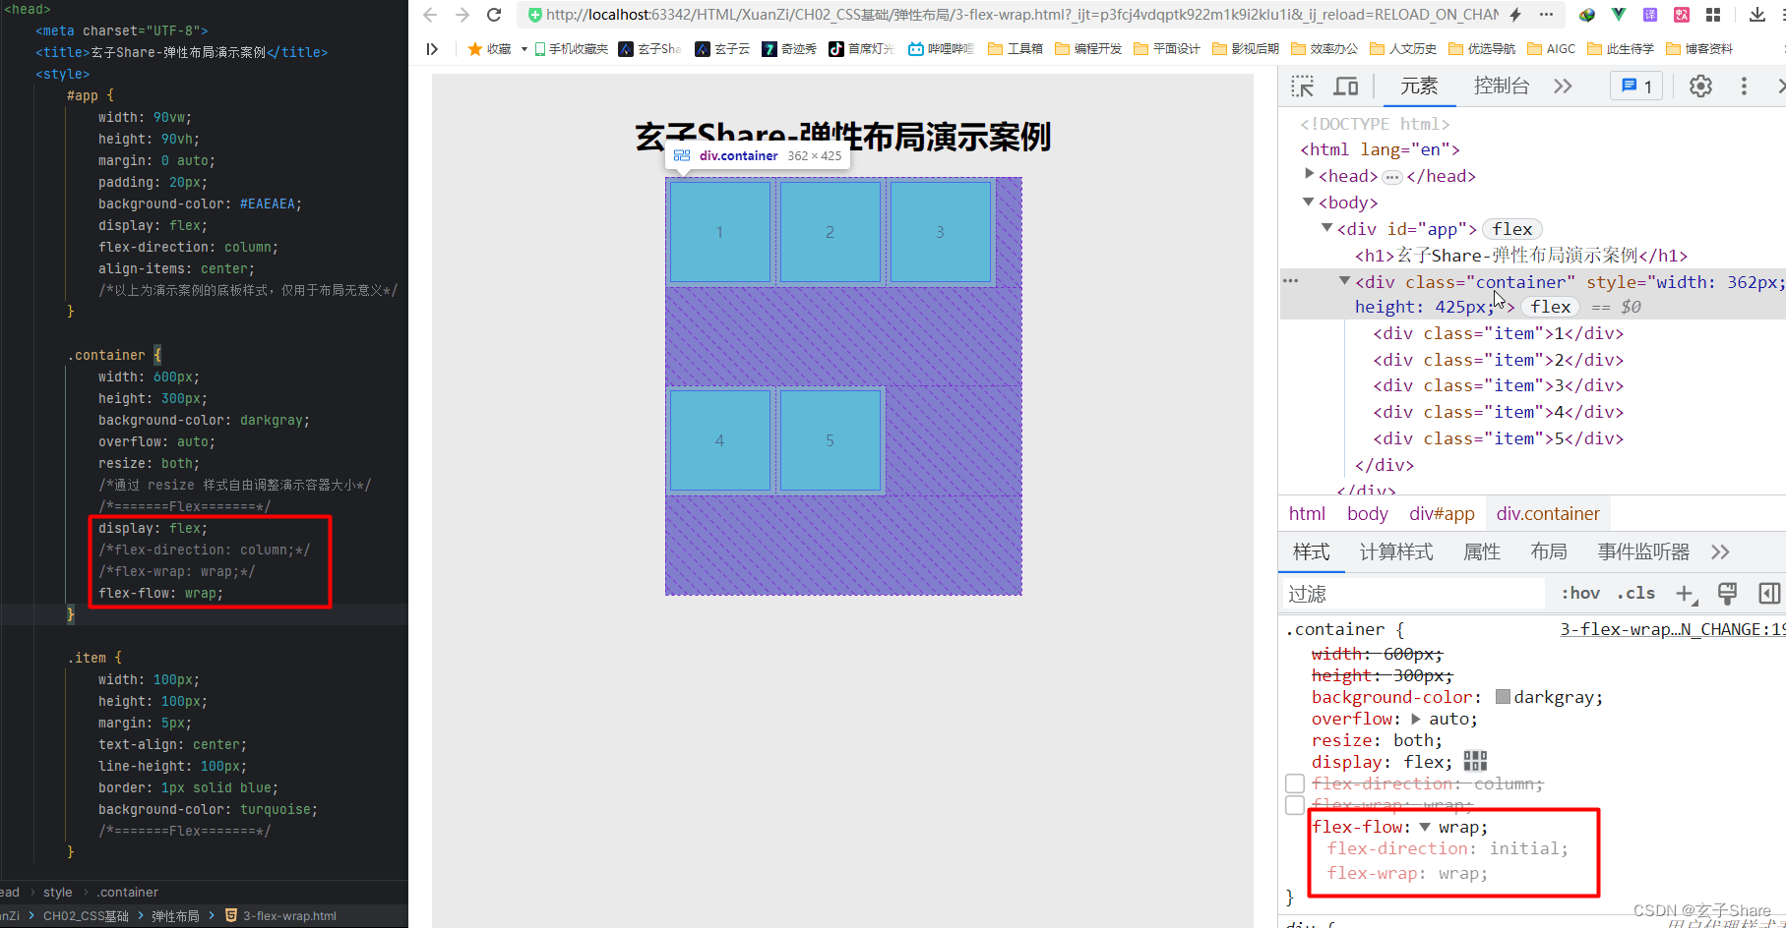
Task: Select item 3 element in DOM tree
Action: click(1499, 385)
